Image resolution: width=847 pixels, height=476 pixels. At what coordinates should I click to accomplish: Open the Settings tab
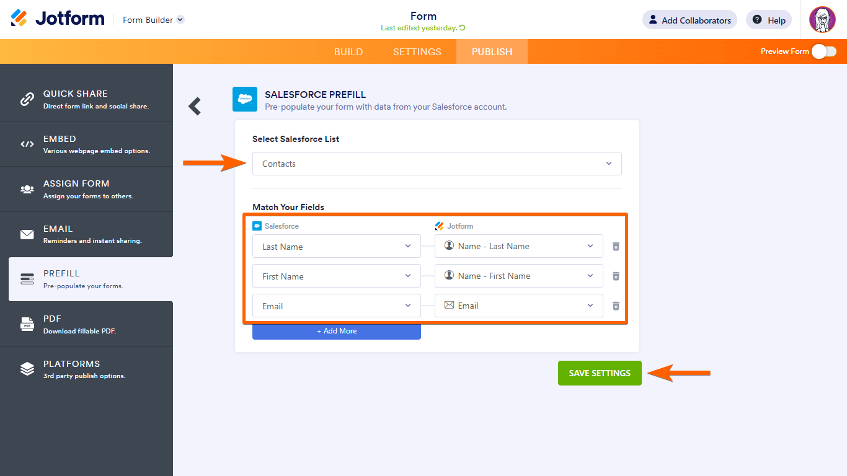point(417,51)
